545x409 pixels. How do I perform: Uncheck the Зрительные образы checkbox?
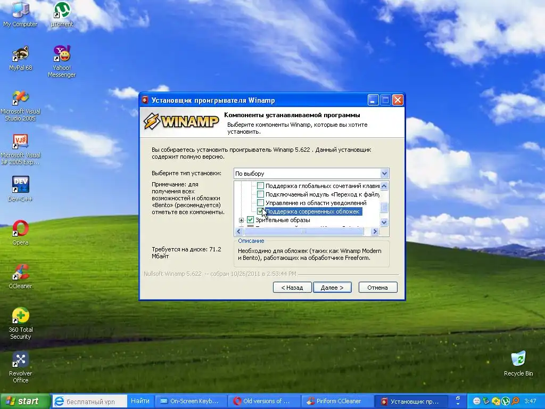tap(250, 220)
